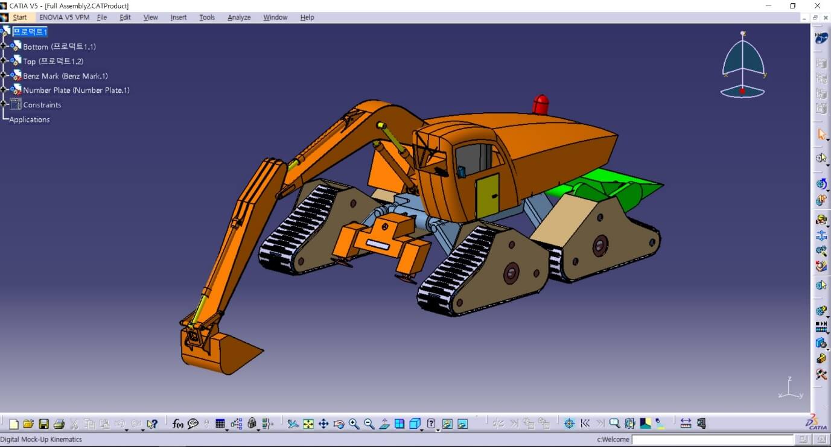Screen dimensions: 831x447
Task: Enable Fly Mode navigation
Action: point(293,423)
